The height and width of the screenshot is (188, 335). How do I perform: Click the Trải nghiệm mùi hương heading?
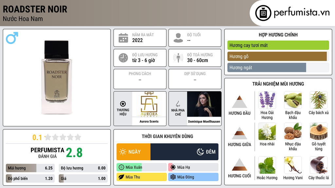click(x=278, y=84)
